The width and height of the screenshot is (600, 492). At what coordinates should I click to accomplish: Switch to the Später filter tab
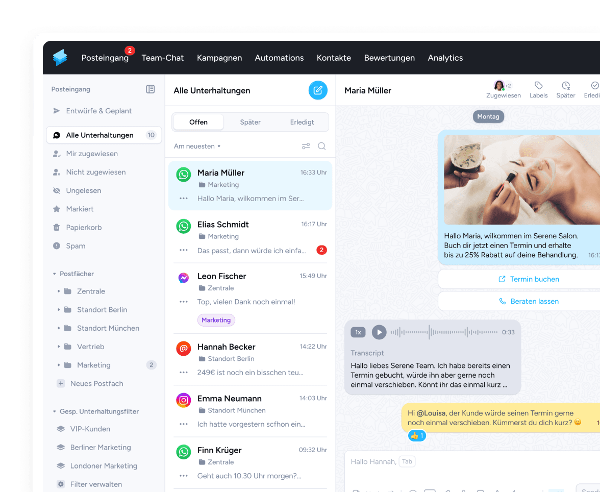coord(250,122)
